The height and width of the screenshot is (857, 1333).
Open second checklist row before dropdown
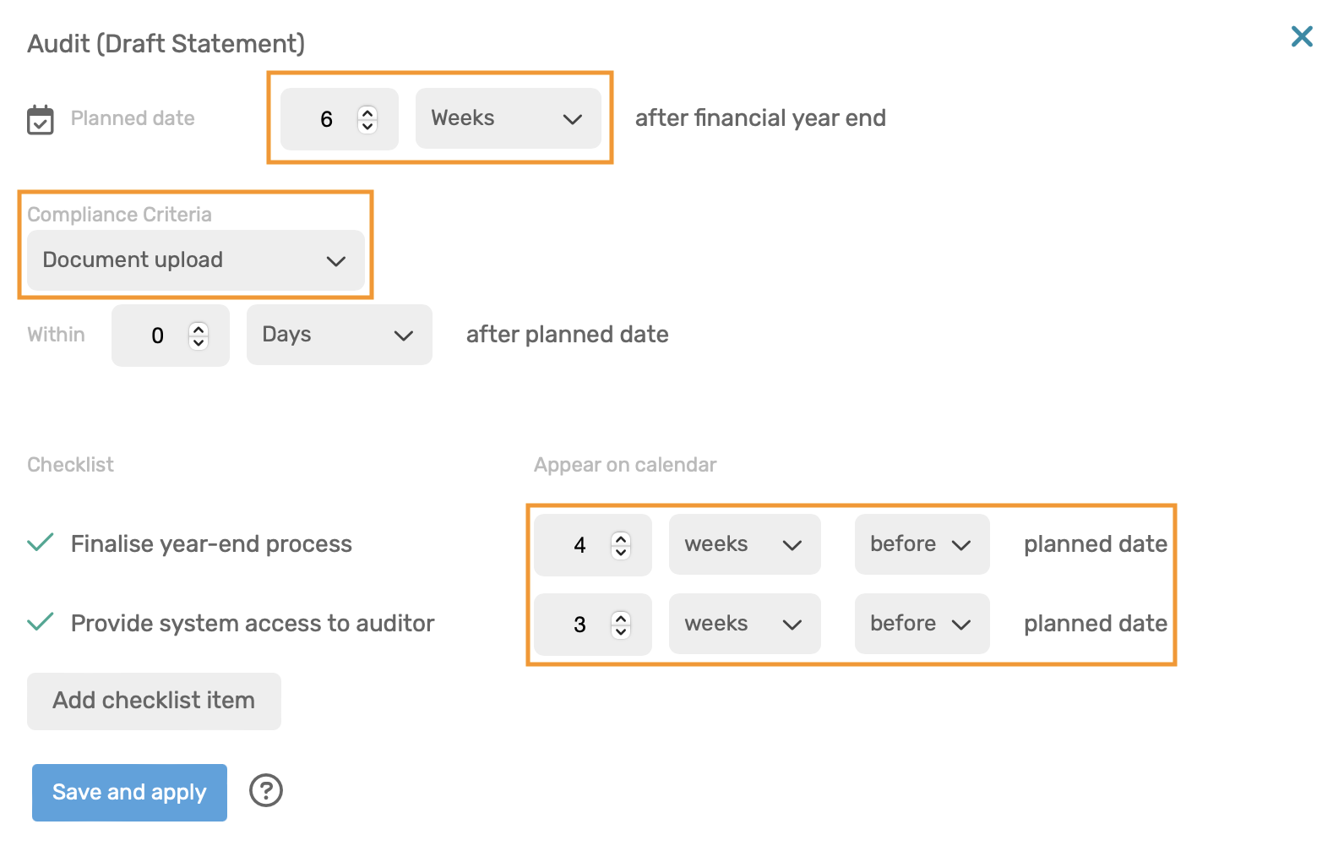[x=921, y=624]
